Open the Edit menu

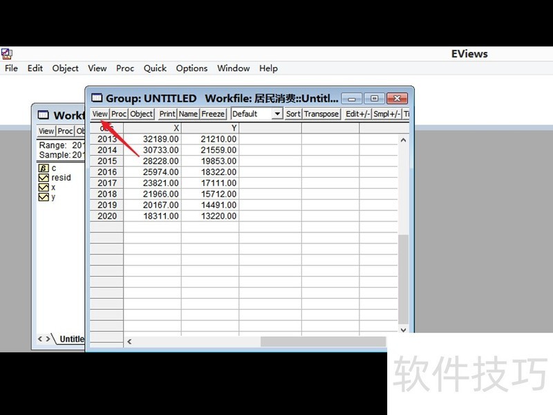click(x=35, y=68)
